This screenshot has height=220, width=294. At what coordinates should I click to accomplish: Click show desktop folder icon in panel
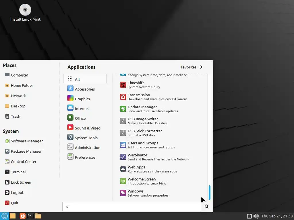tap(13, 216)
